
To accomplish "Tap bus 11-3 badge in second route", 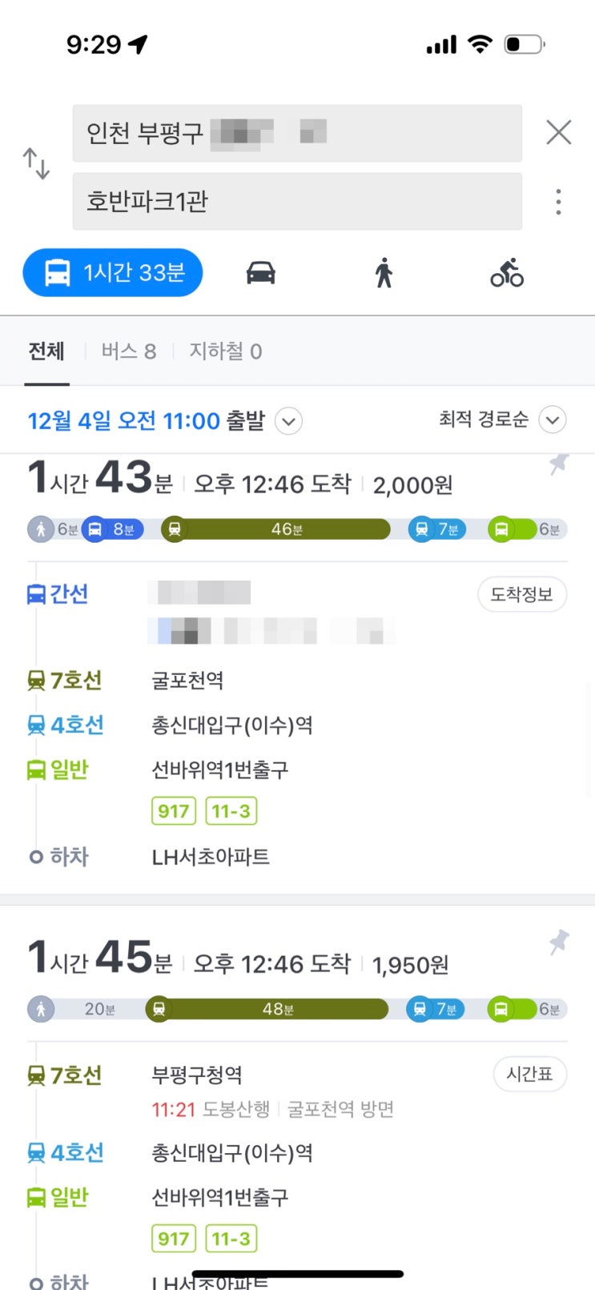I will pyautogui.click(x=231, y=1239).
